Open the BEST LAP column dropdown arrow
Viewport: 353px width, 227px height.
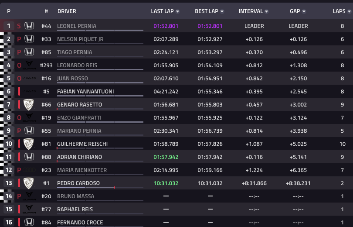222,11
